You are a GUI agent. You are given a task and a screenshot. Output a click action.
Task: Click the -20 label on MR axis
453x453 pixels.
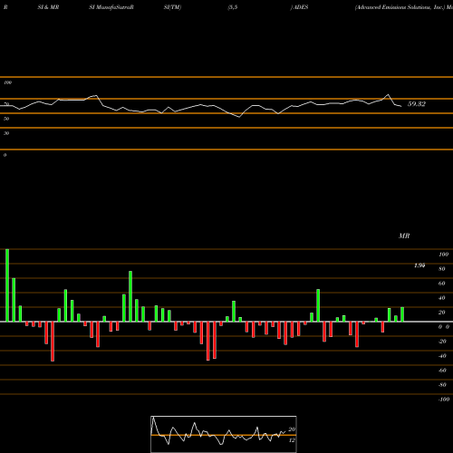[x=442, y=342]
